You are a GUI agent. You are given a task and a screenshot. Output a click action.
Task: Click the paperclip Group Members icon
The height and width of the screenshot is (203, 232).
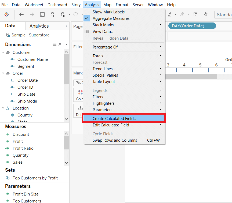(182, 14)
